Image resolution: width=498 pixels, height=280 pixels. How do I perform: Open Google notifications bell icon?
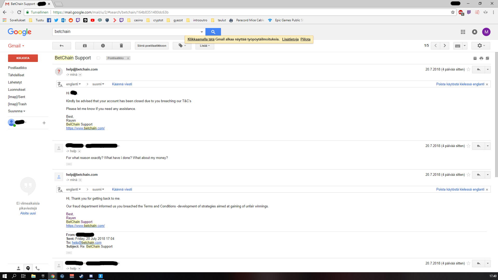pyautogui.click(x=475, y=32)
